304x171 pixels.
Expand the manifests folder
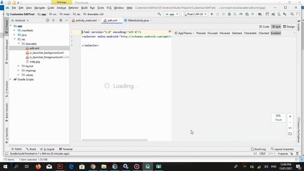pos(15,30)
